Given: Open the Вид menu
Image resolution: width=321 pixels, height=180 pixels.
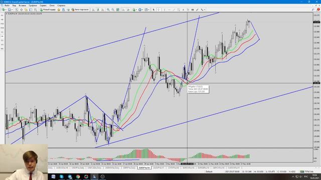Looking at the screenshot, I should [14, 5].
